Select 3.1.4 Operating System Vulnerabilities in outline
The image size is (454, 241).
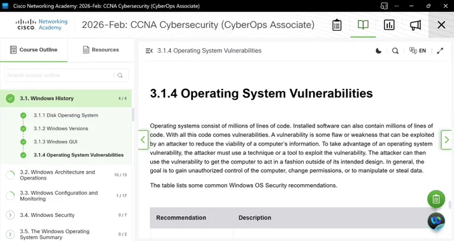pos(79,155)
